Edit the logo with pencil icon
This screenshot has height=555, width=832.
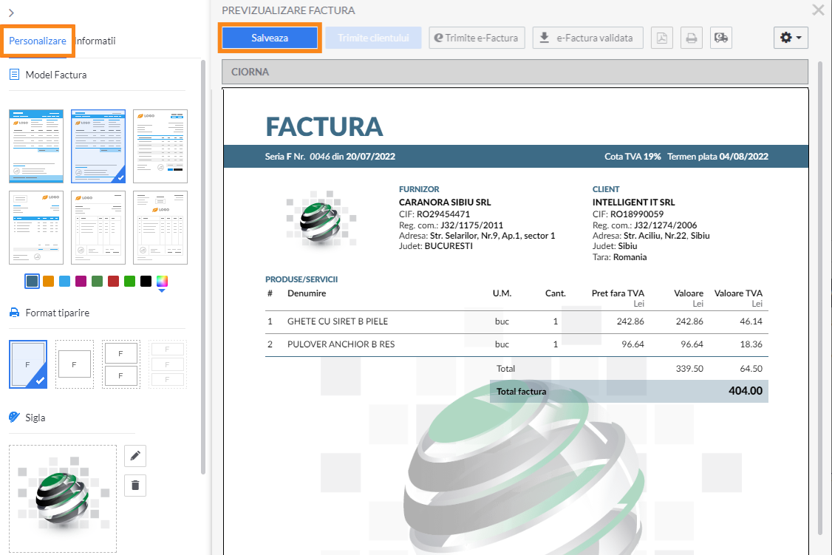135,456
